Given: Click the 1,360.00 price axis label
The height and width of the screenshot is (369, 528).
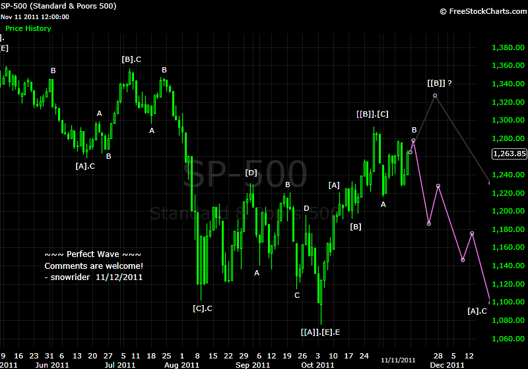Looking at the screenshot, I should 508,65.
